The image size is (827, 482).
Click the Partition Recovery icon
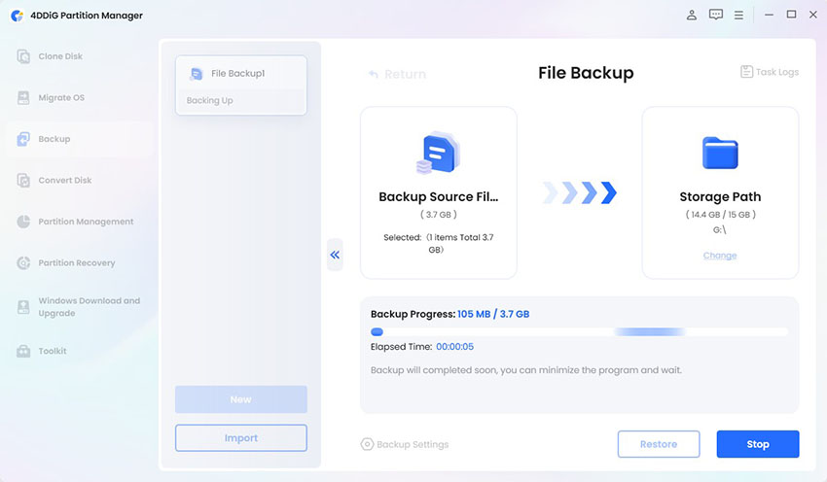click(23, 262)
